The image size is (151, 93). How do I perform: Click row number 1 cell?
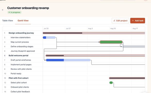[5, 33]
